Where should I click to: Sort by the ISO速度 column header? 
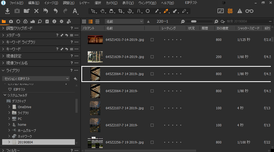point(223,28)
